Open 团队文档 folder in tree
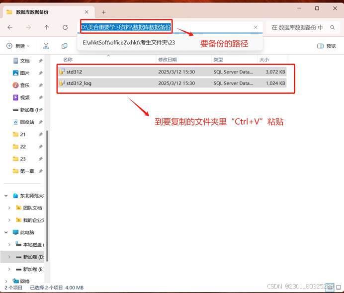This screenshot has height=293, width=344. point(29,208)
